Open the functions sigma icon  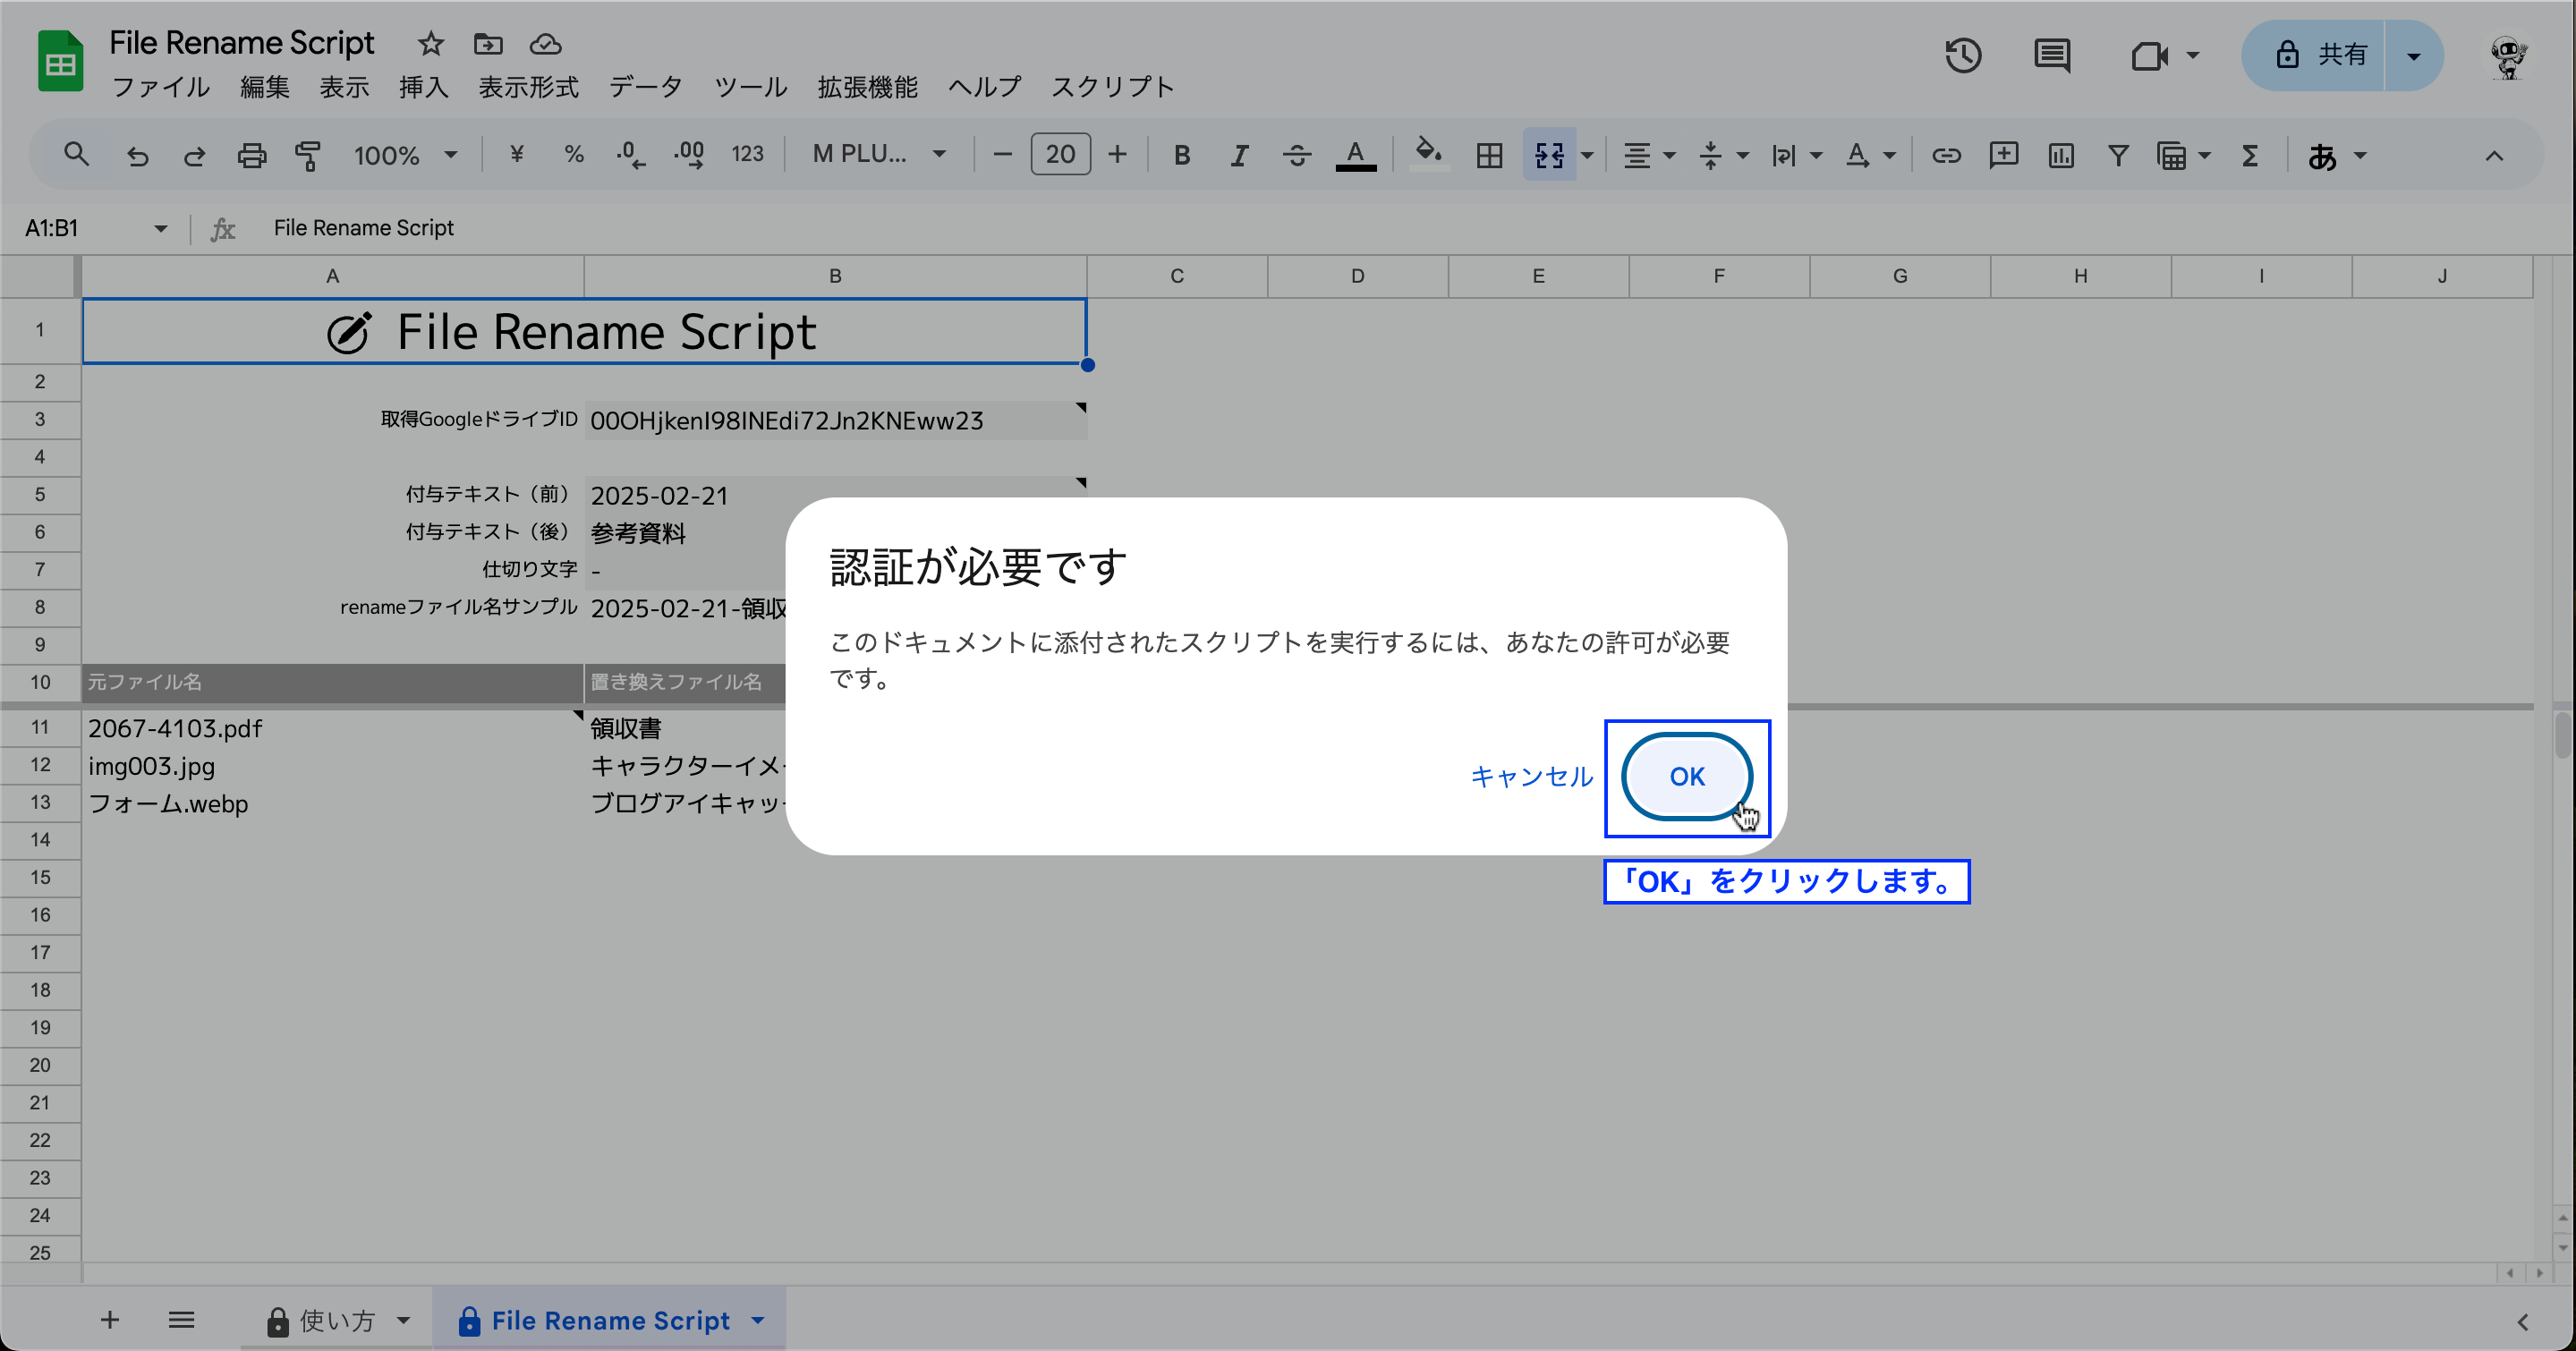[x=2249, y=155]
